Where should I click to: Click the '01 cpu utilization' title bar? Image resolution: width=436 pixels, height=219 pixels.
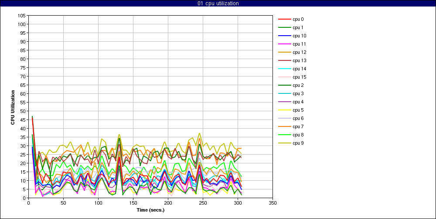pos(218,3)
